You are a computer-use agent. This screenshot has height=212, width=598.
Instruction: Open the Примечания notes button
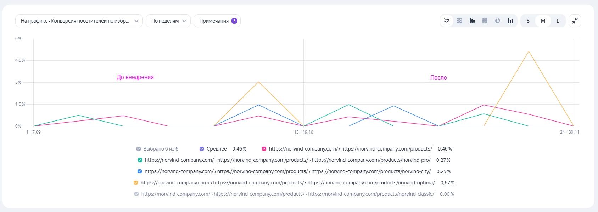[217, 21]
